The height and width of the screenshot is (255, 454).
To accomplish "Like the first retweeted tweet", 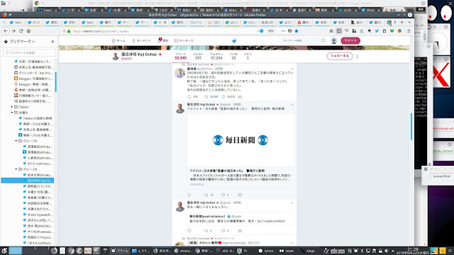I will 223,97.
